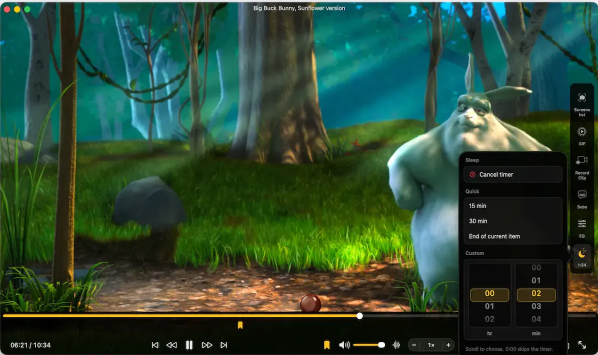The height and width of the screenshot is (355, 598).
Task: Mute the audio with the speaker icon
Action: 344,345
